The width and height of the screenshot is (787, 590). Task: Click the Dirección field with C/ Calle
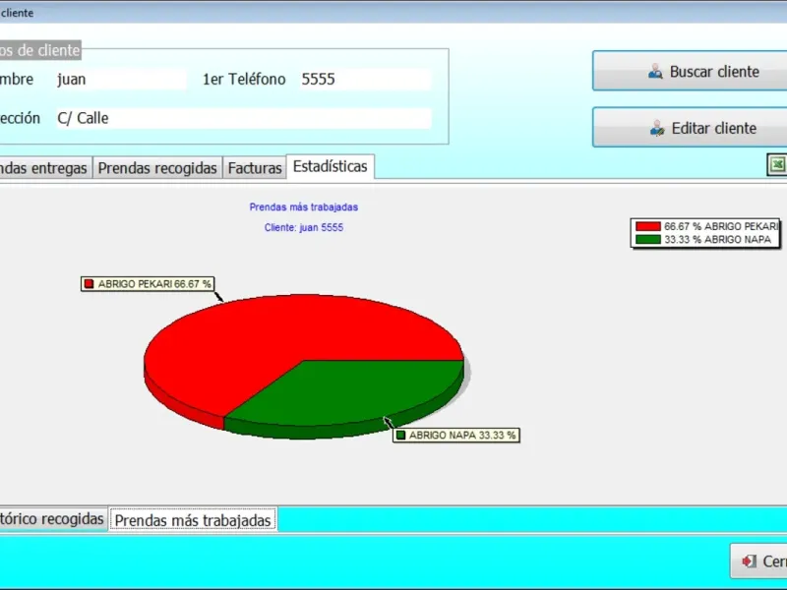(x=243, y=118)
